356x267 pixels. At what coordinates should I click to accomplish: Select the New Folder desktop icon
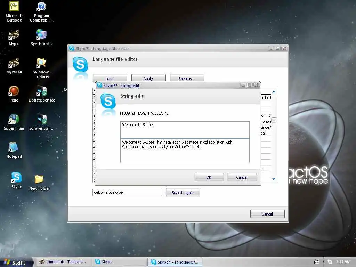coord(39,182)
